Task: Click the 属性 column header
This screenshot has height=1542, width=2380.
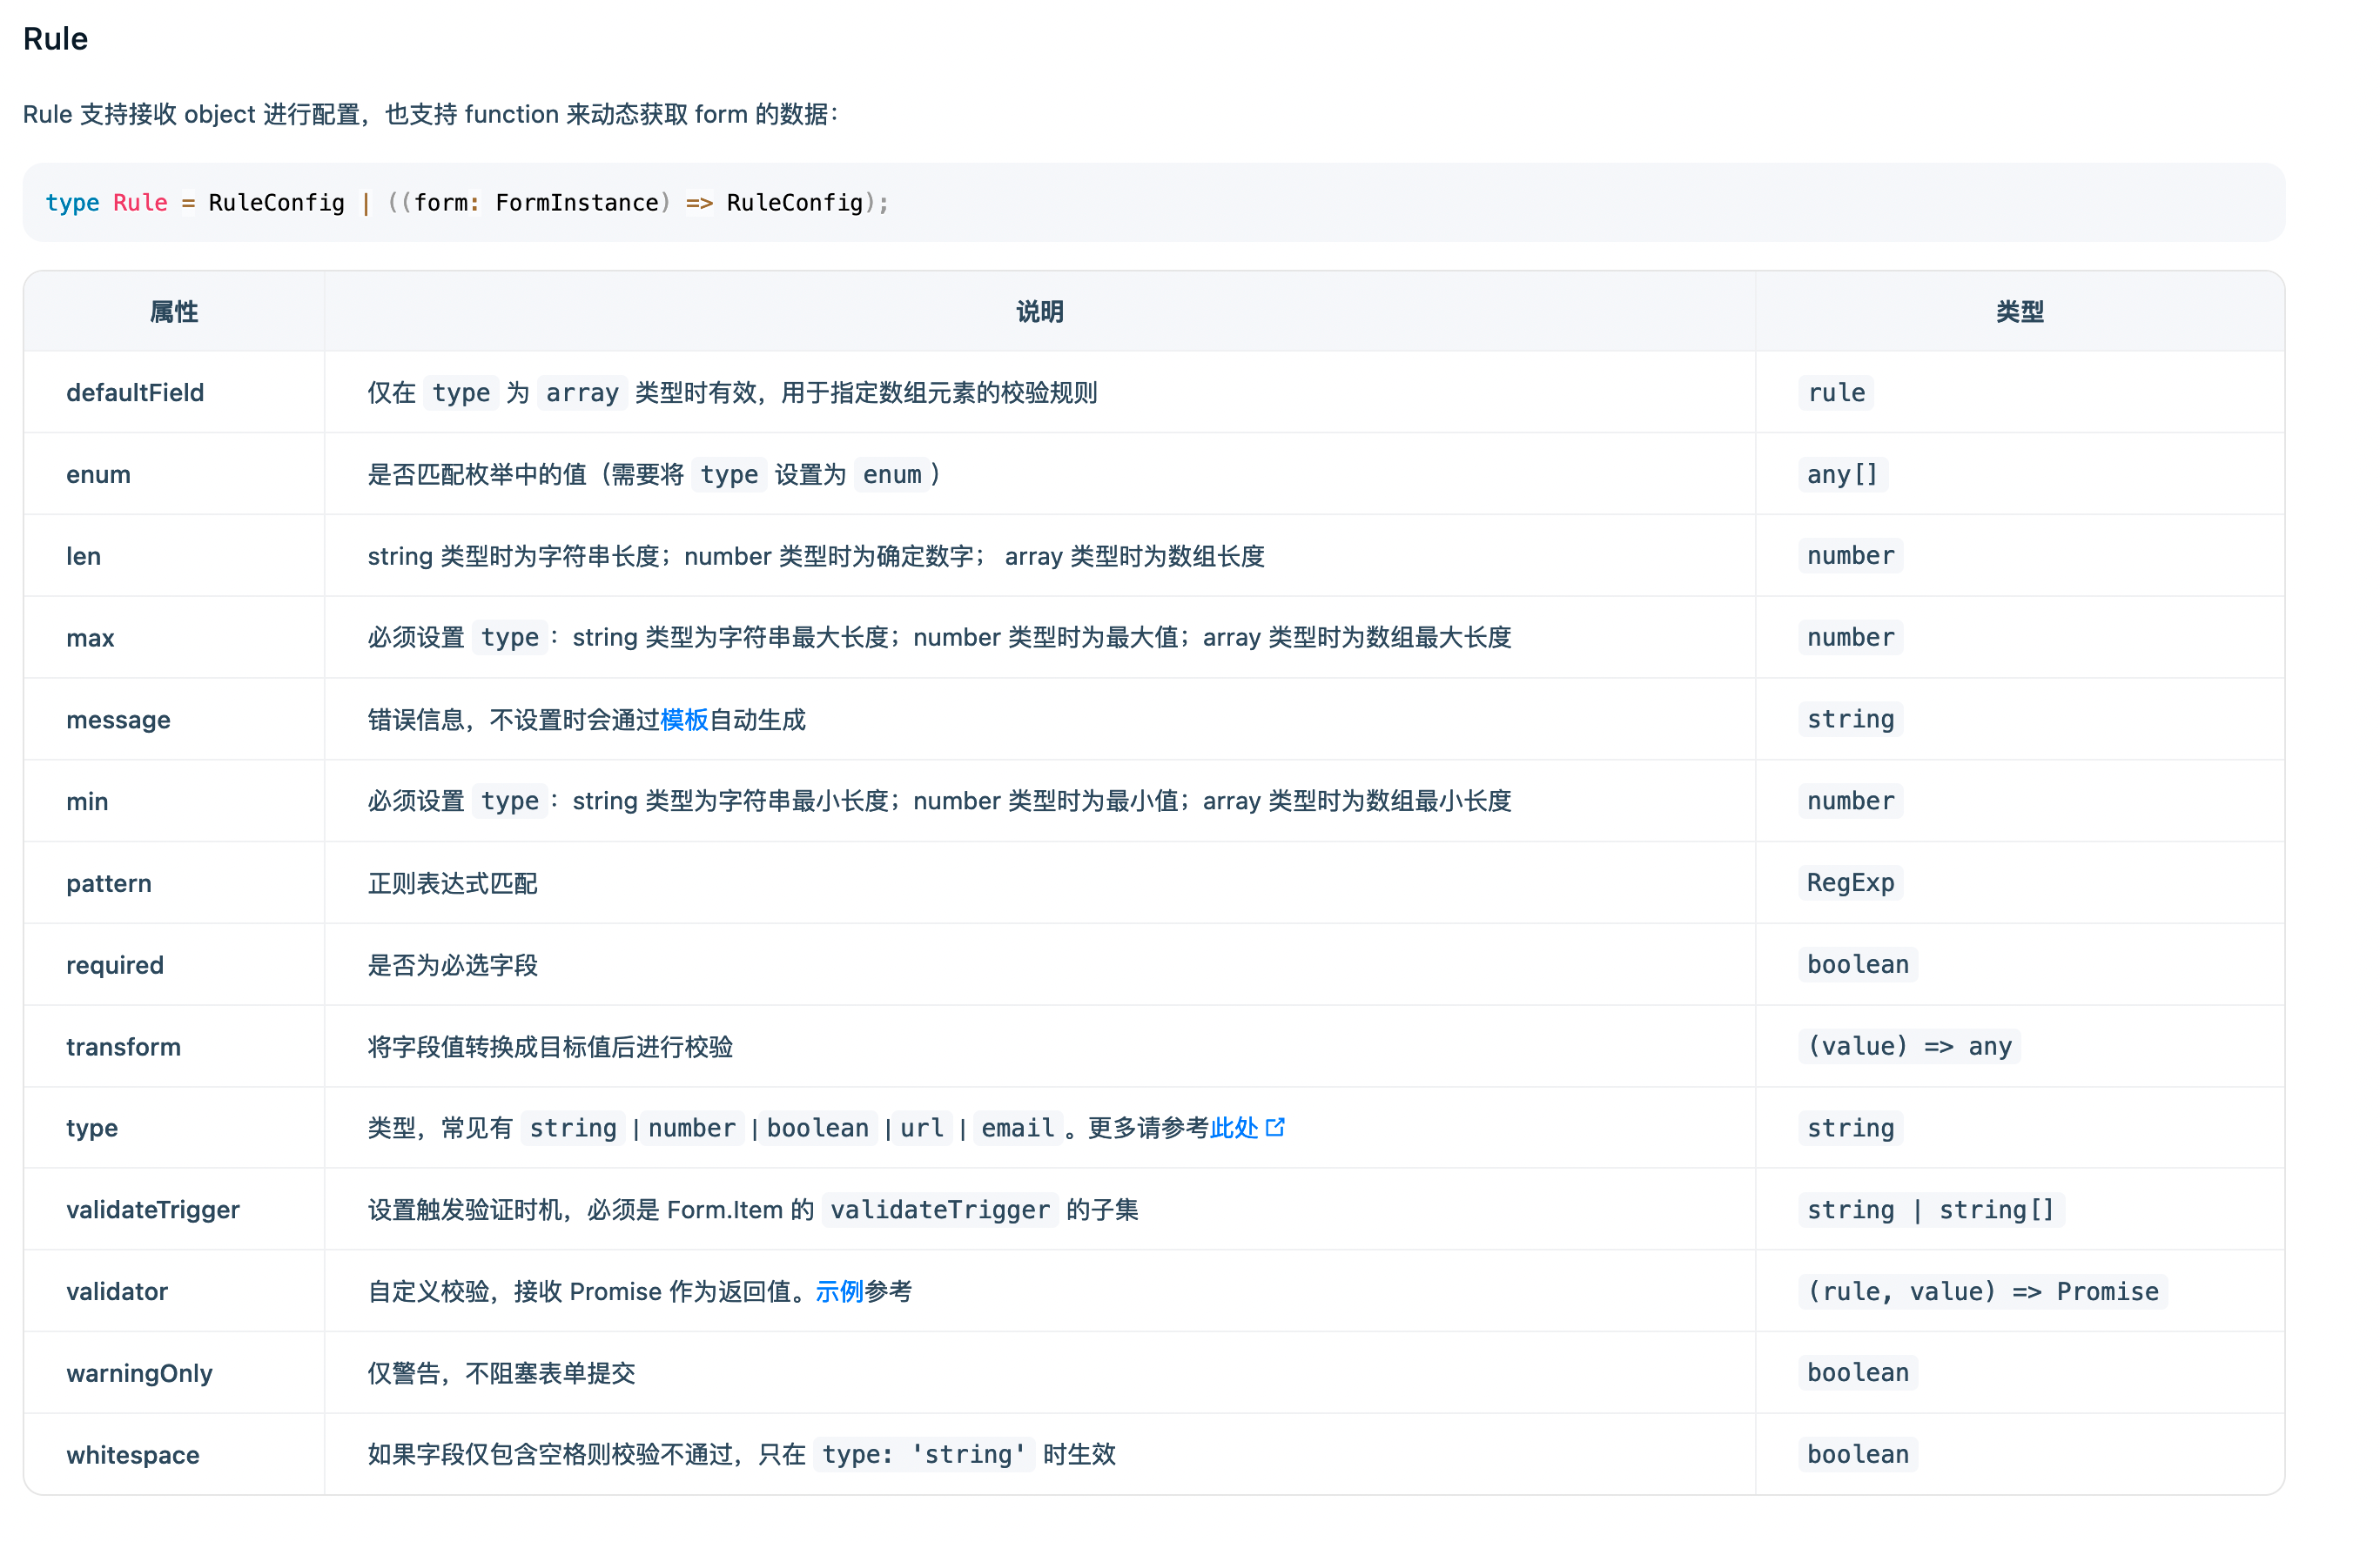Action: pyautogui.click(x=174, y=312)
